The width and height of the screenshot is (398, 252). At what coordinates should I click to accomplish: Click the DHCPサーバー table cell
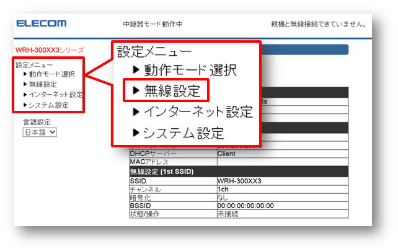[174, 154]
